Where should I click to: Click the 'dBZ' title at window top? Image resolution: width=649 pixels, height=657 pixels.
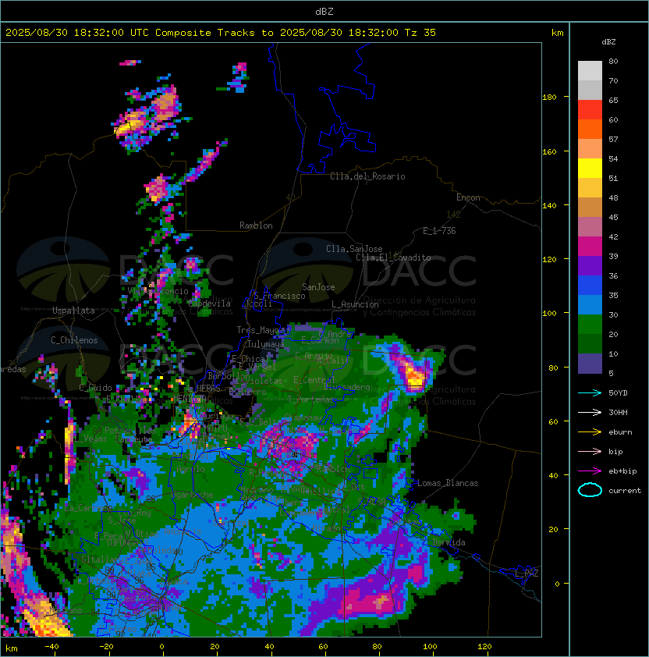324,11
